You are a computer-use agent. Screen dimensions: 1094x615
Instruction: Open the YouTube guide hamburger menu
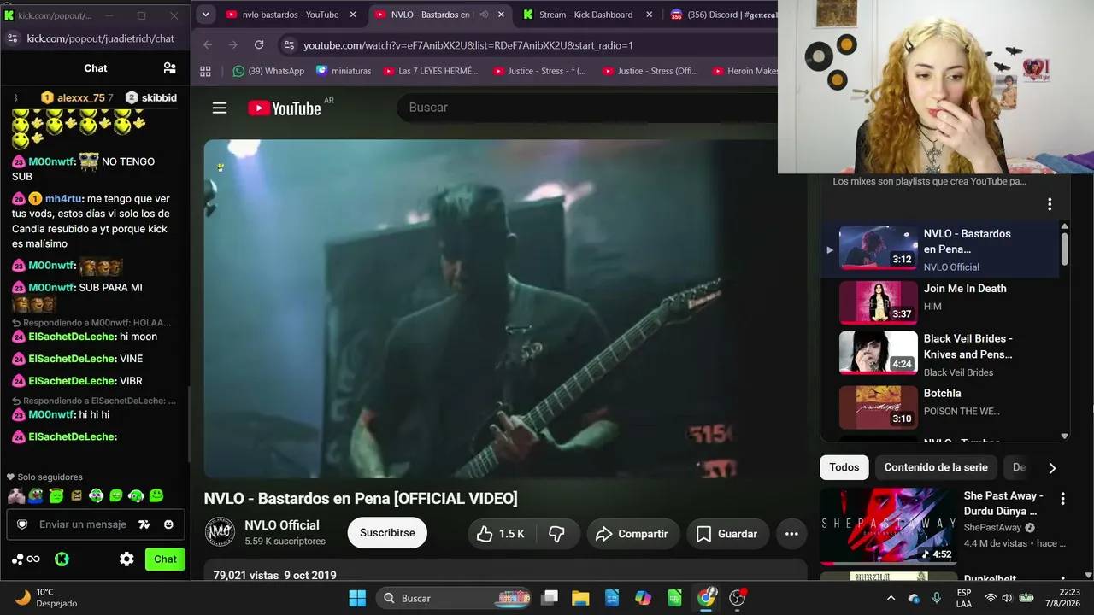[220, 108]
